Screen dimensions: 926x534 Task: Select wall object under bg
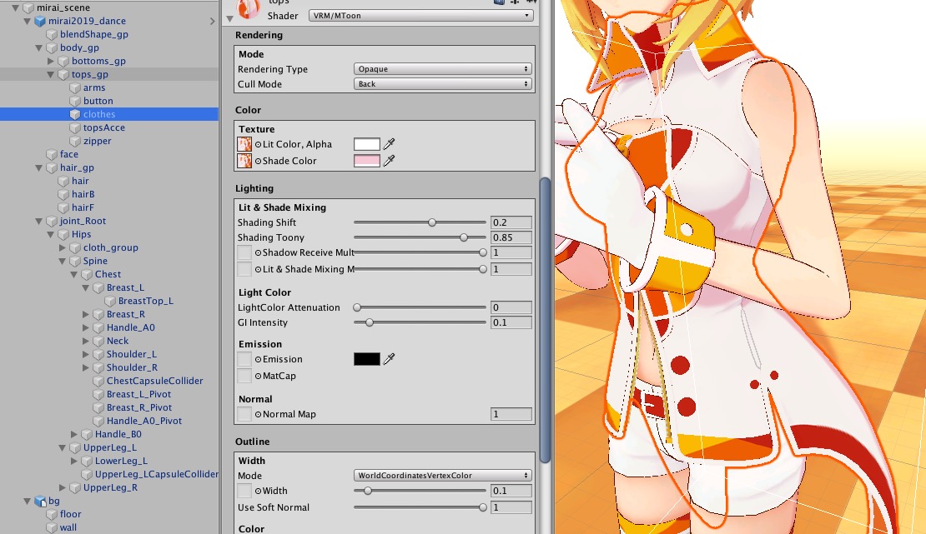[x=68, y=527]
